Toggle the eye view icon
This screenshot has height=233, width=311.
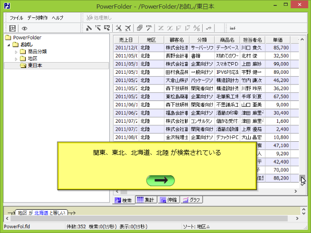(24, 29)
